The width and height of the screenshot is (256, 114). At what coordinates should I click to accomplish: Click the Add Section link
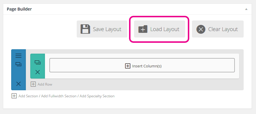[29, 96]
